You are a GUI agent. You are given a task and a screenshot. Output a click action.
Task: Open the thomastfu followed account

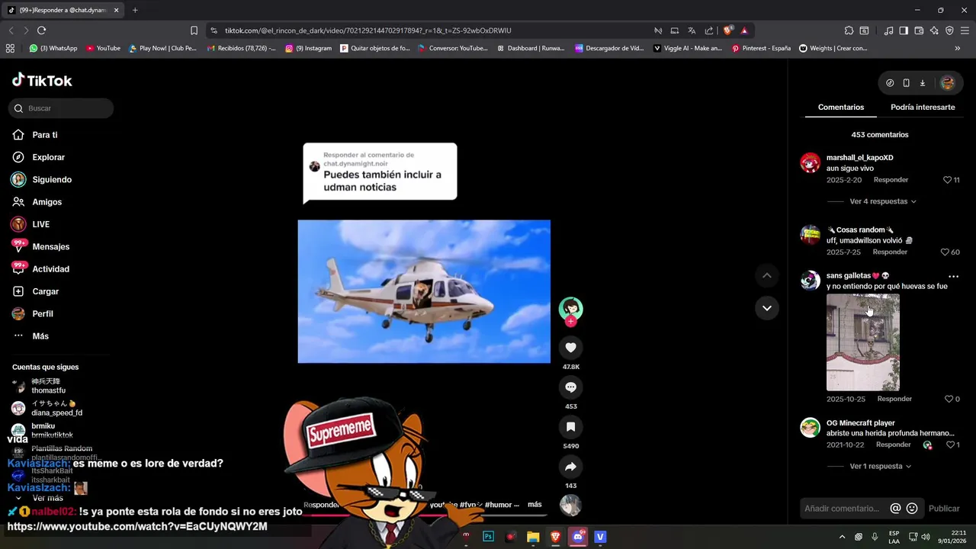(39, 386)
